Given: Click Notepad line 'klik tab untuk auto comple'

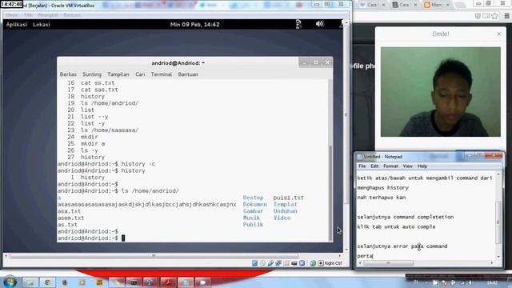Looking at the screenshot, I should point(396,226).
